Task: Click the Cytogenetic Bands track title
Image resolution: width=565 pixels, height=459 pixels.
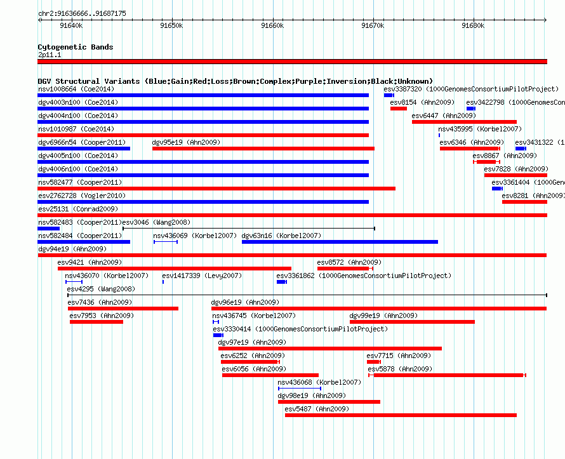Action: (x=76, y=47)
